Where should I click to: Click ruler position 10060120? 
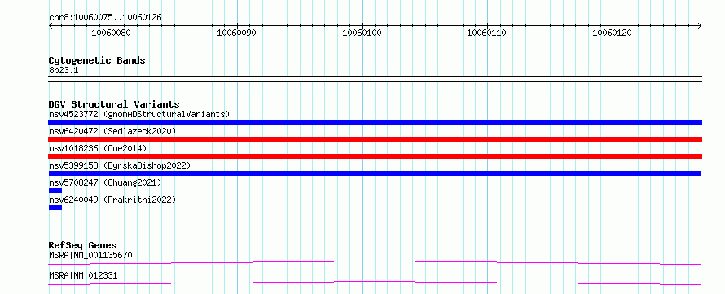tap(613, 33)
